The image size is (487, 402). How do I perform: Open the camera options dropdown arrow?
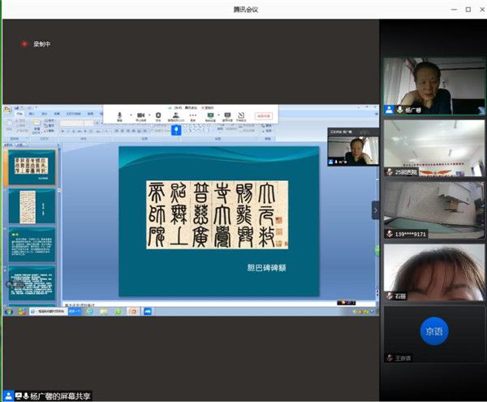coord(149,115)
